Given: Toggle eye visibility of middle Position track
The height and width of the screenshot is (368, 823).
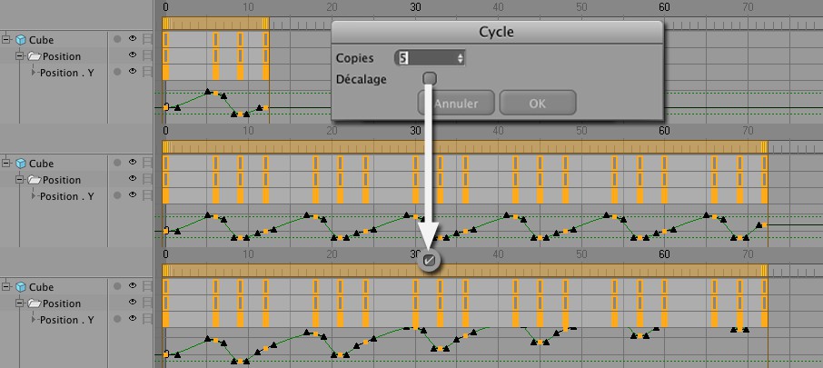Looking at the screenshot, I should pos(133,180).
